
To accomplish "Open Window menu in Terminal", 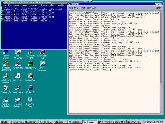I will [x=74, y=8].
